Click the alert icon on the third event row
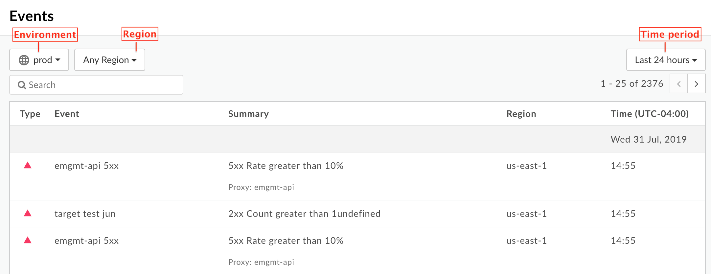The image size is (711, 274). (x=28, y=240)
